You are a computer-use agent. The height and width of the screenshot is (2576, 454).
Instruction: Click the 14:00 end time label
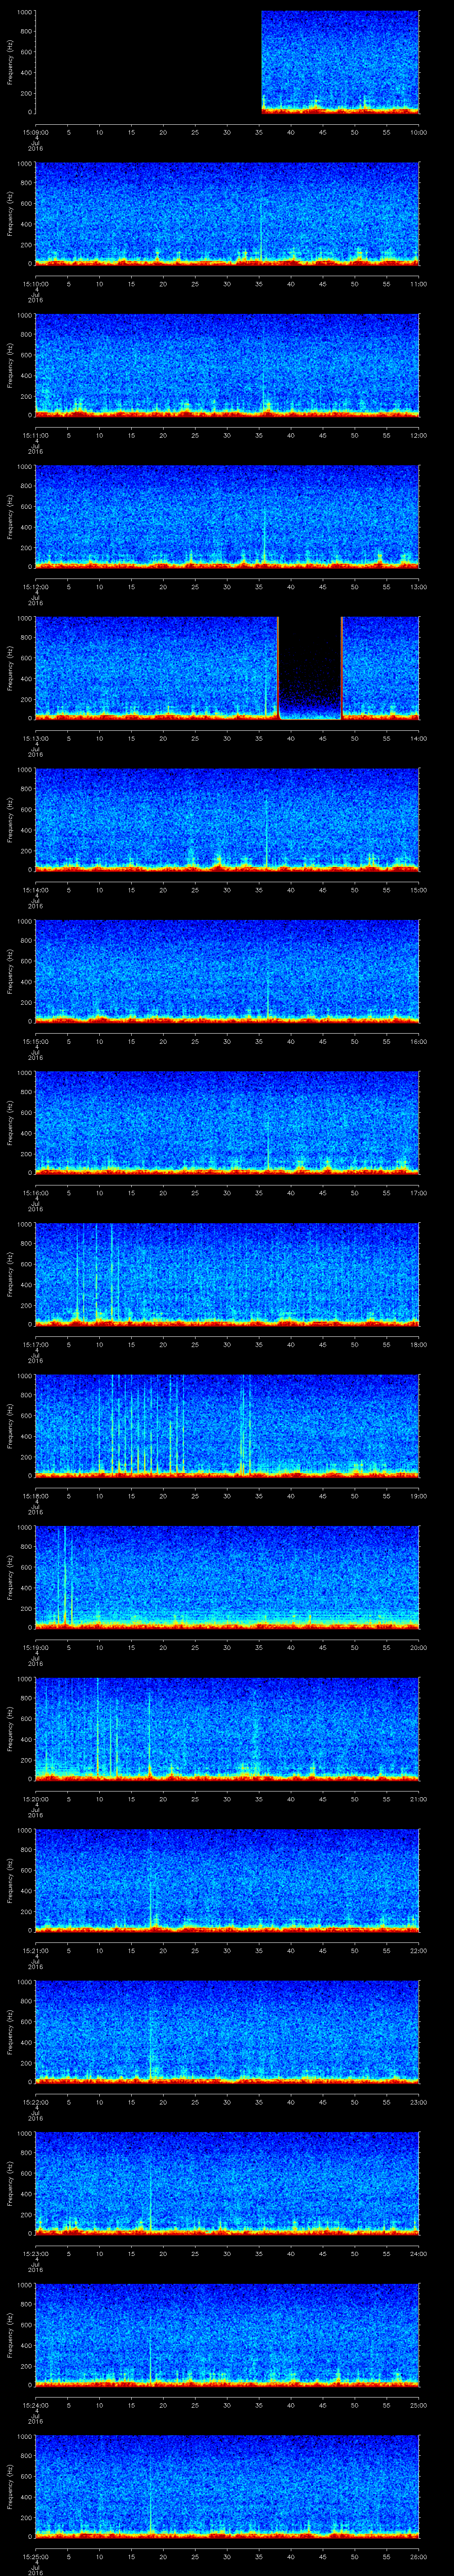[418, 738]
